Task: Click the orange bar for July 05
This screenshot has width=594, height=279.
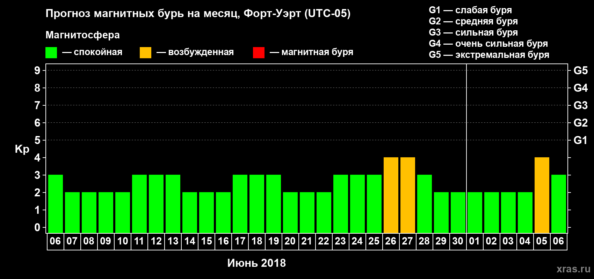Action: (x=542, y=195)
